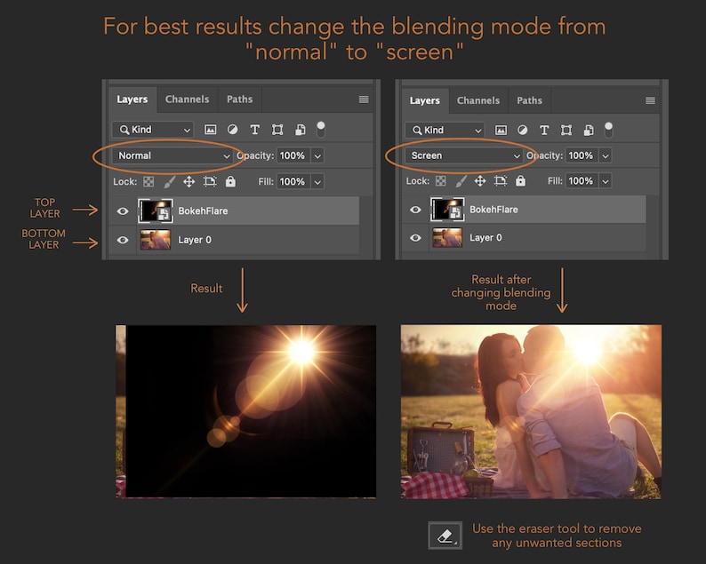The width and height of the screenshot is (706, 564).
Task: Lock artboard nesting icon in left panel
Action: click(x=210, y=182)
